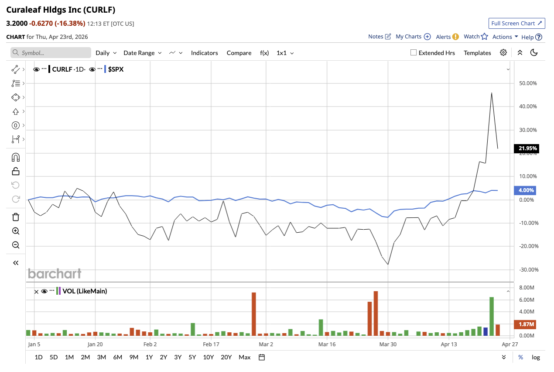Open the chart type line dropdown

coord(176,53)
